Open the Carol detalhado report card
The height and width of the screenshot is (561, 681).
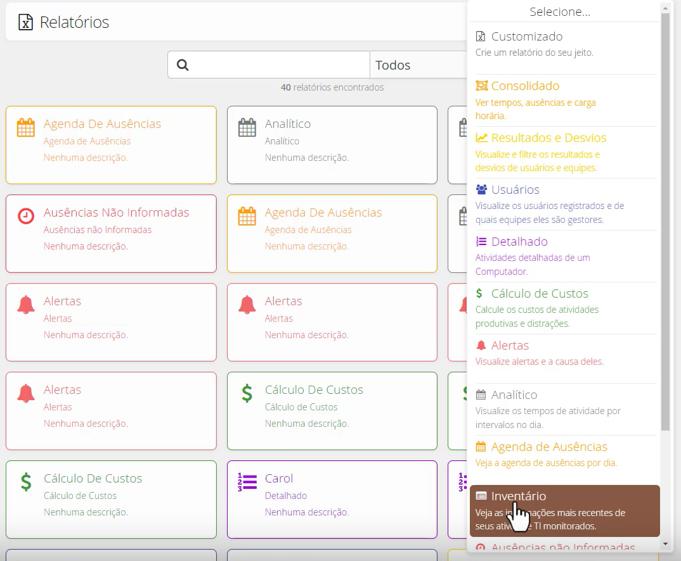point(332,500)
